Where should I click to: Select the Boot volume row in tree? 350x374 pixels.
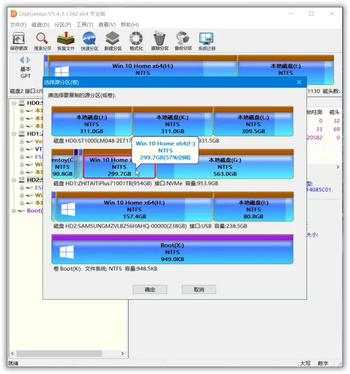31,211
